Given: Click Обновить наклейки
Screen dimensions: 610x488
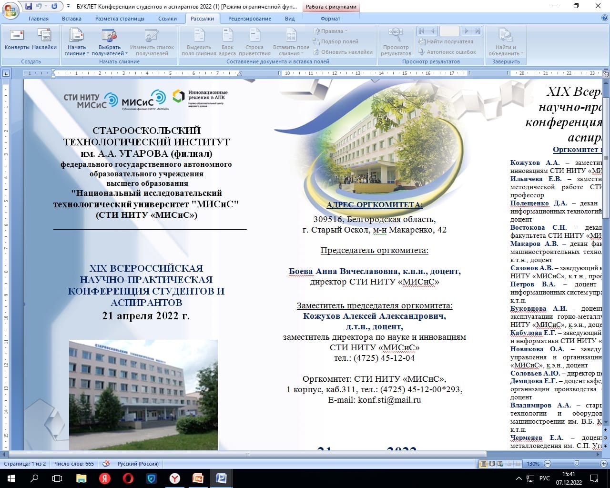Looking at the screenshot, I should (x=343, y=52).
